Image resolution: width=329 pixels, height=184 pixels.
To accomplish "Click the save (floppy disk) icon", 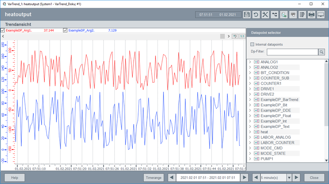I will [x=247, y=15].
